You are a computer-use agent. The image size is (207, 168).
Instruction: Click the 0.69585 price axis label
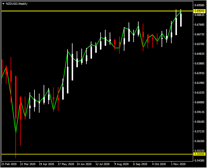(x=200, y=5)
